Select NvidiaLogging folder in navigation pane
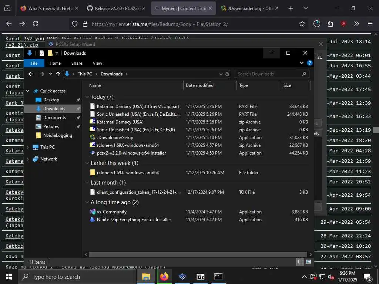Screen dimensions: 379x284 57,135
